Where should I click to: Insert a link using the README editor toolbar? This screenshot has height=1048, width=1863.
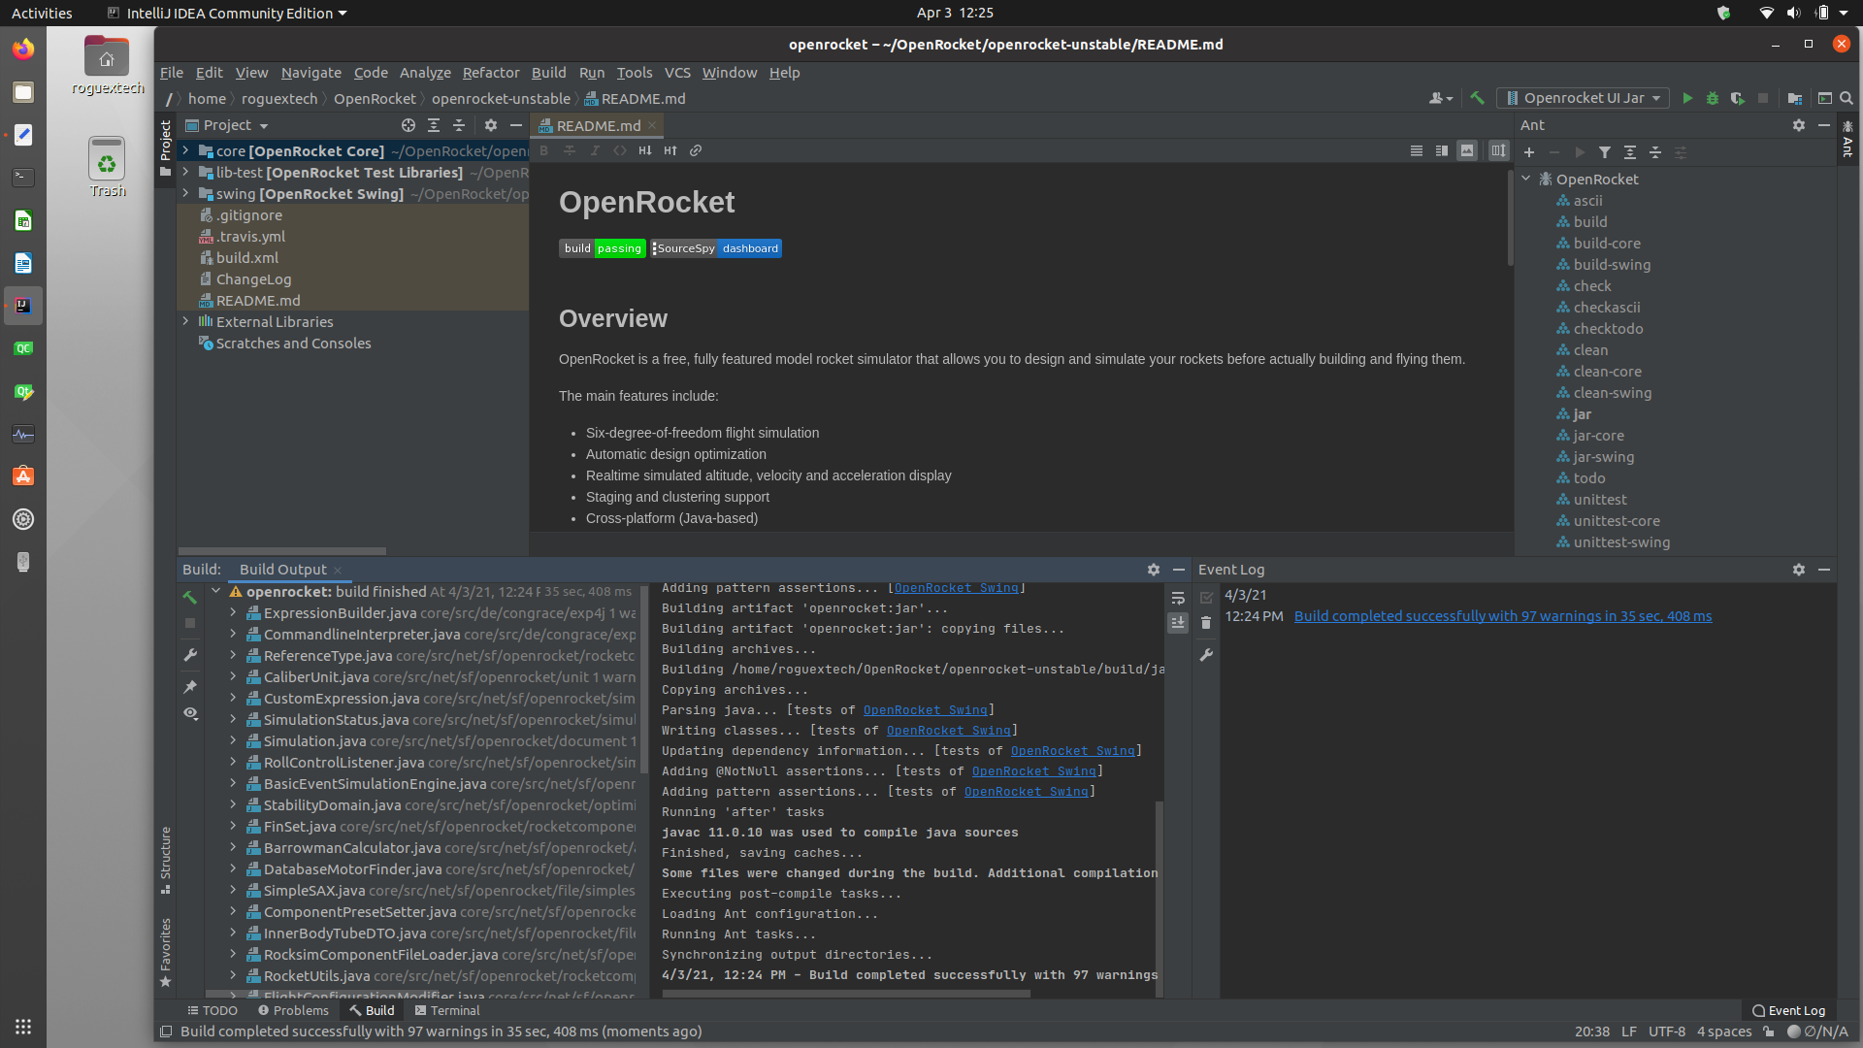[696, 150]
